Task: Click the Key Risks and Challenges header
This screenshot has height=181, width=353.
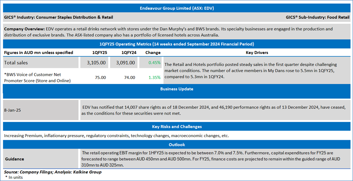Action: [176, 127]
